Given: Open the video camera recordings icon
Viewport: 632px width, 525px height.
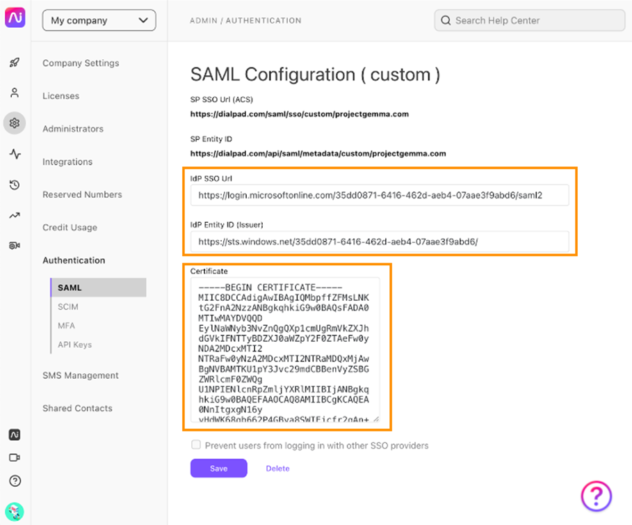Looking at the screenshot, I should click(15, 246).
